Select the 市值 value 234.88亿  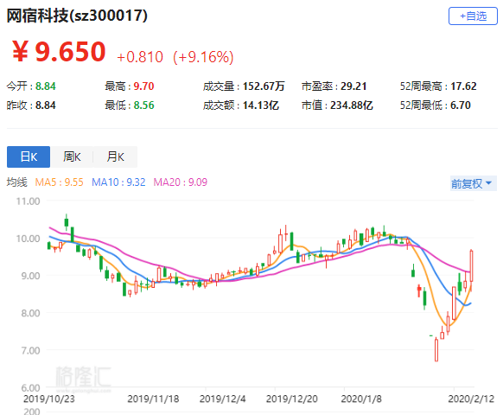pos(352,105)
